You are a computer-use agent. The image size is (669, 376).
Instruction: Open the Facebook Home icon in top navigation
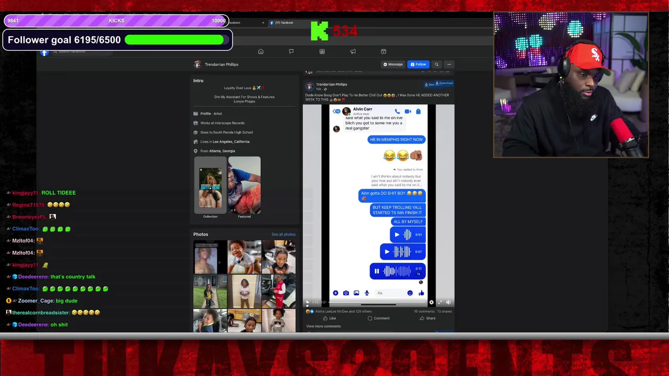pyautogui.click(x=260, y=52)
